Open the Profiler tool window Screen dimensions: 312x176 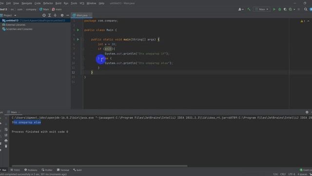(47, 170)
